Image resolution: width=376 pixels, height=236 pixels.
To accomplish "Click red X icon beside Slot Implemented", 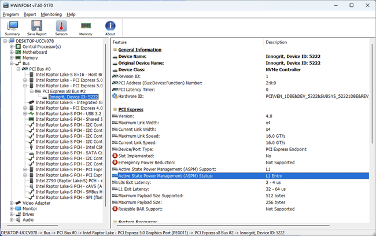I will coord(115,156).
